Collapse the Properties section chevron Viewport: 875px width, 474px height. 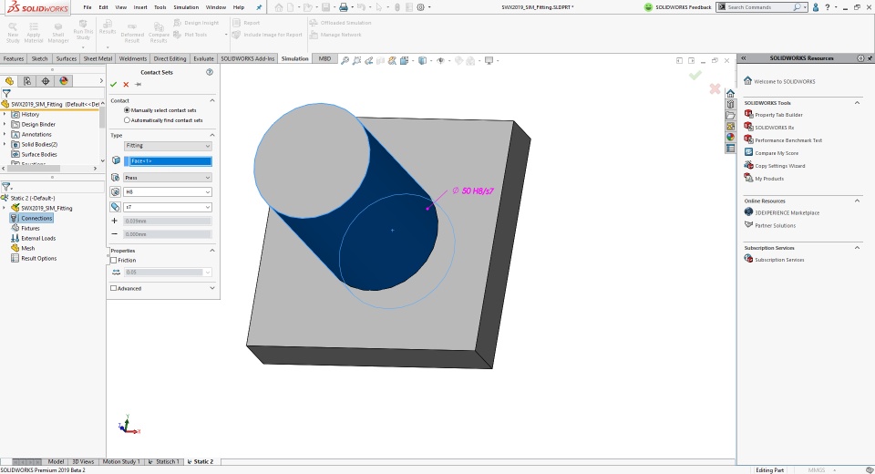point(212,251)
